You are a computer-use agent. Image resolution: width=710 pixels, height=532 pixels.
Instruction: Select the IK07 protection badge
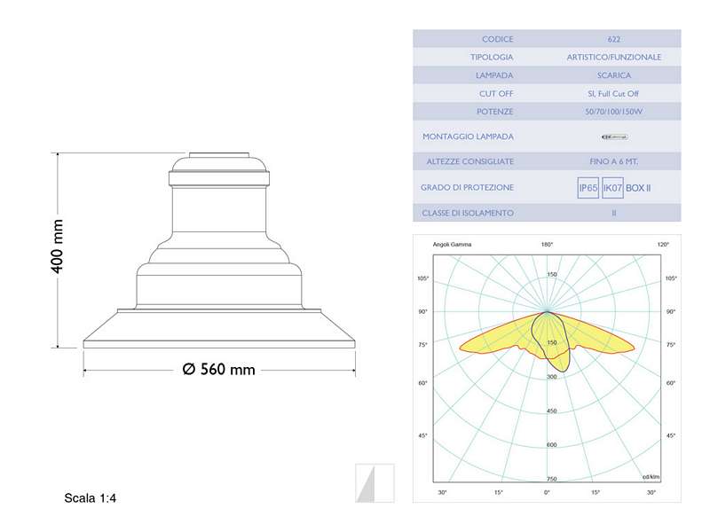612,187
